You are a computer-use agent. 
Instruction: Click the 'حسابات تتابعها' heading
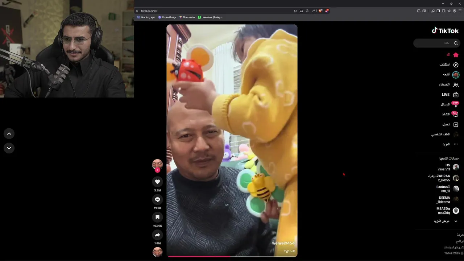[x=449, y=158]
